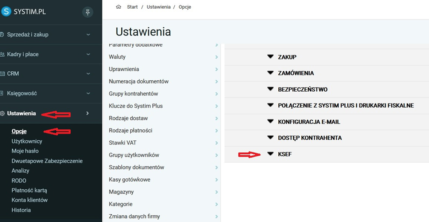Click the Systim.pl logo icon
The height and width of the screenshot is (222, 429).
pyautogui.click(x=6, y=12)
